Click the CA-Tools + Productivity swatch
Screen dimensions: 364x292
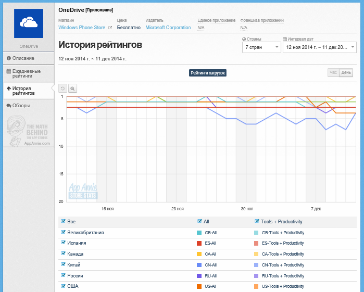tap(256, 254)
